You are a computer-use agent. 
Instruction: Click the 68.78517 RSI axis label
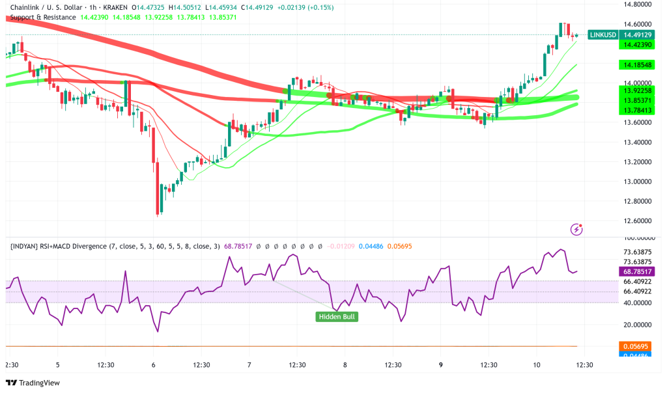[x=637, y=271]
